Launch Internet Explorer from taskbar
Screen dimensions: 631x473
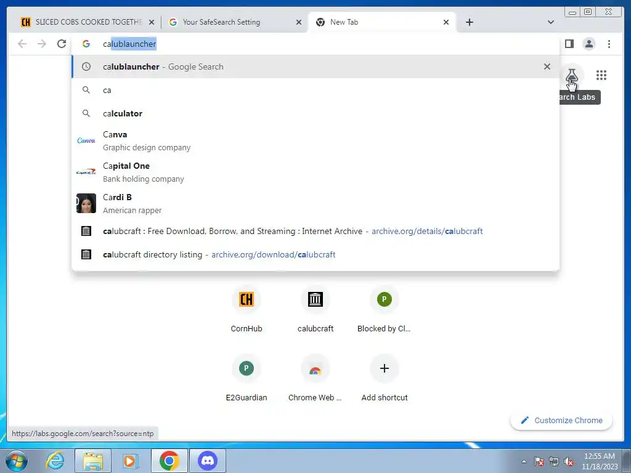55,461
